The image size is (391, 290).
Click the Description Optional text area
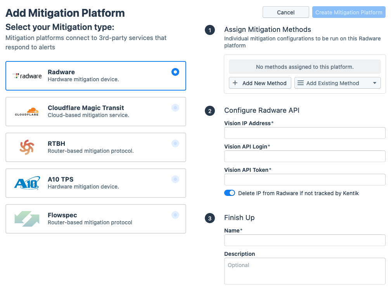click(x=304, y=270)
